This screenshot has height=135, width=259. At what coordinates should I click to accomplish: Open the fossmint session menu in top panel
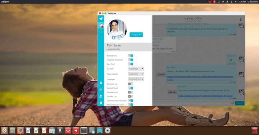[253, 2]
